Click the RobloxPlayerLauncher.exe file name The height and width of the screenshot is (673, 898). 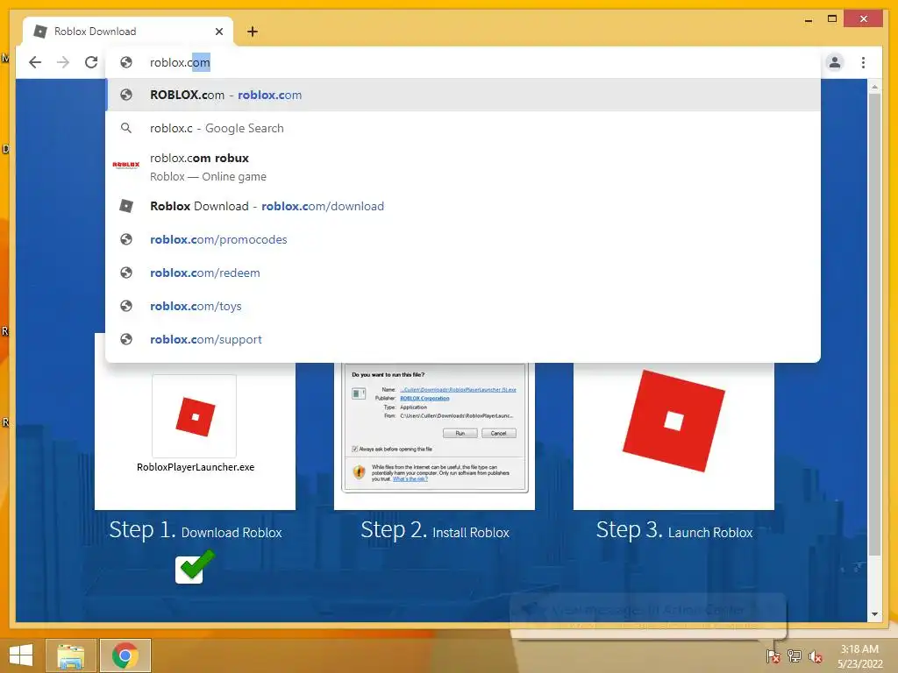pyautogui.click(x=196, y=467)
